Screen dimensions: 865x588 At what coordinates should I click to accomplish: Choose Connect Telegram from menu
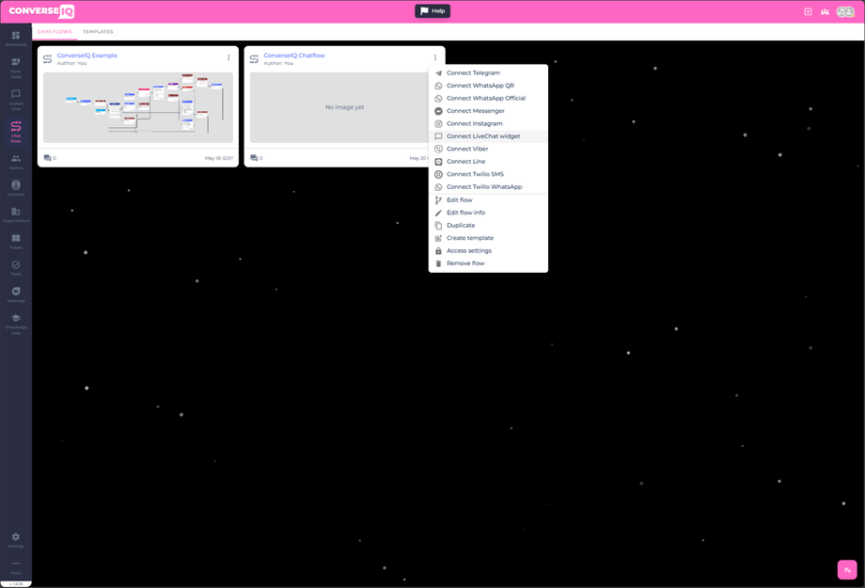488,72
